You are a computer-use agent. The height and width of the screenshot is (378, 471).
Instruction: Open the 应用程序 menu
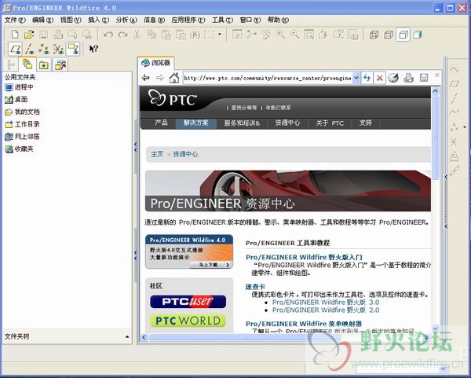[188, 20]
